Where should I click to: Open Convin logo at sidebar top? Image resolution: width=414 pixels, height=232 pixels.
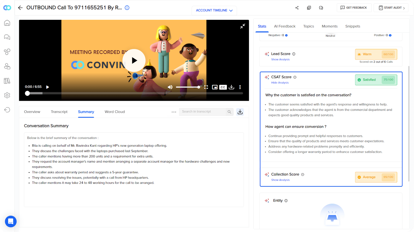tap(7, 8)
